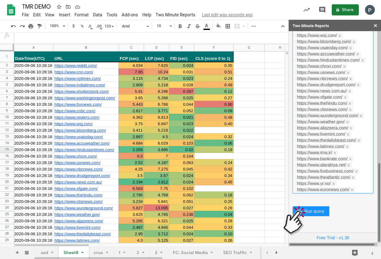Add a new sheet with plus icon
This screenshot has width=381, height=259.
coord(17,253)
